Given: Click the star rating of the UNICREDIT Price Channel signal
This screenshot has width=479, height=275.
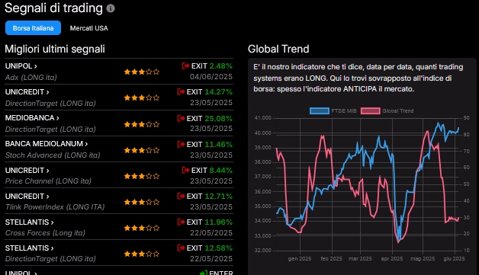Looking at the screenshot, I should [141, 176].
